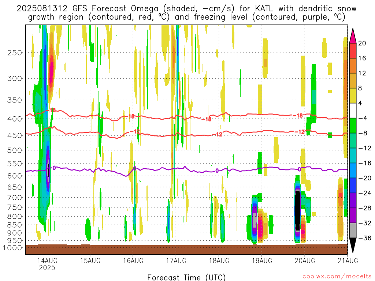
Task: Select the '16AUG' time axis label
Action: [133, 261]
